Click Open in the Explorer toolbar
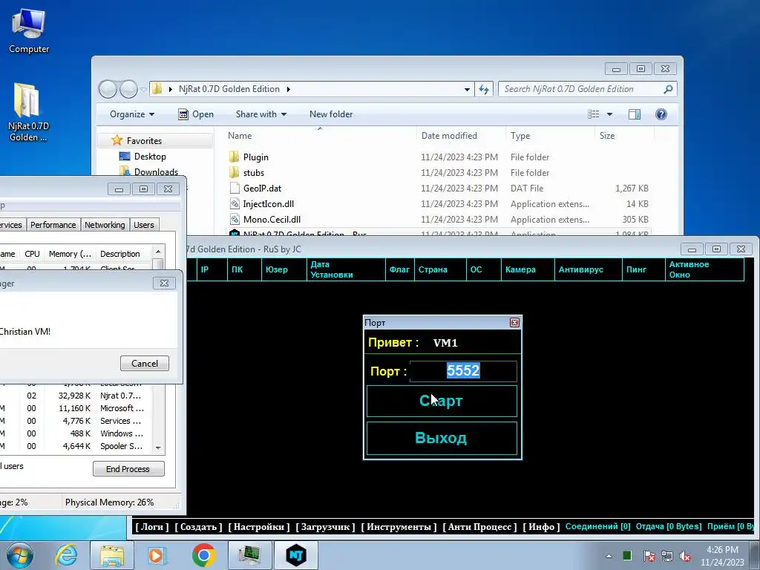The height and width of the screenshot is (570, 760). [x=196, y=114]
